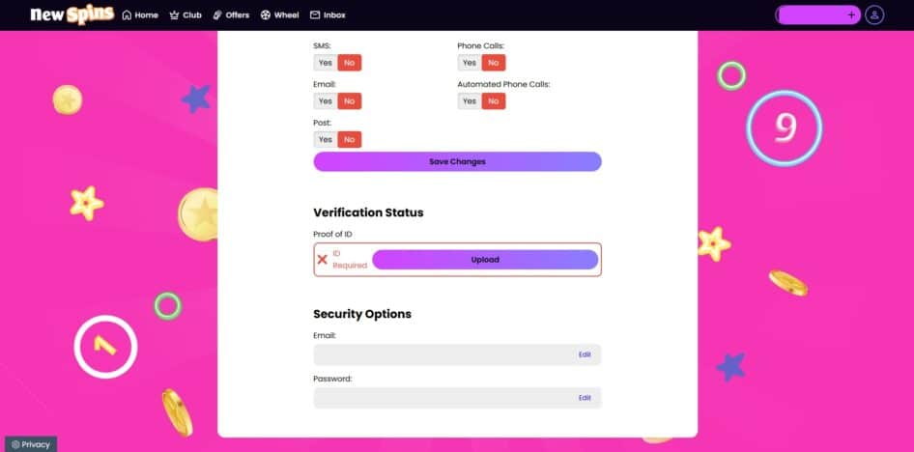Set SMS preference to No
The height and width of the screenshot is (452, 914).
349,63
